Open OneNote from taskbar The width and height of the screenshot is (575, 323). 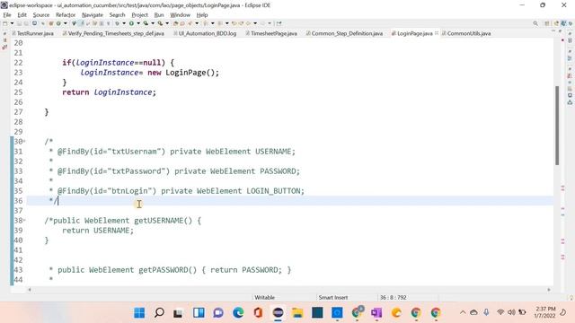click(x=376, y=313)
